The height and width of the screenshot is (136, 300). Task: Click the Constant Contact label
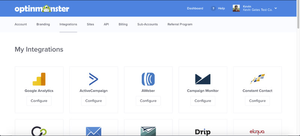[258, 91]
